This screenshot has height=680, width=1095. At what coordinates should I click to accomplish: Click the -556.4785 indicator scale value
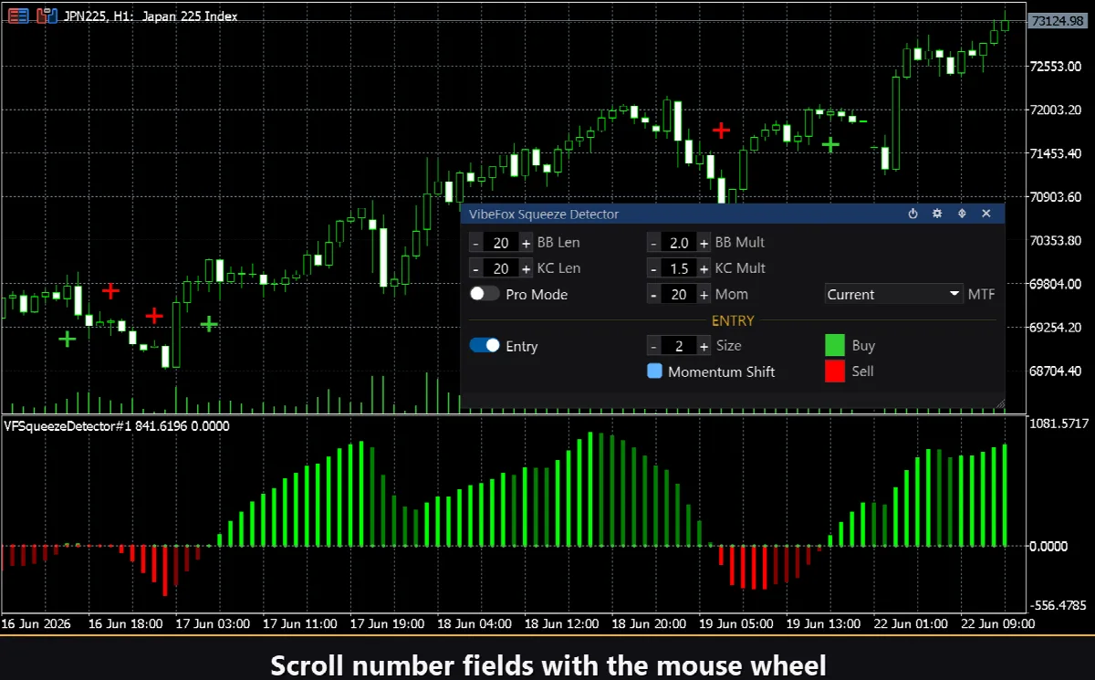coord(1058,605)
